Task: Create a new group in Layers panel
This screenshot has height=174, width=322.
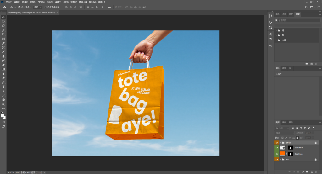Action: pyautogui.click(x=307, y=172)
